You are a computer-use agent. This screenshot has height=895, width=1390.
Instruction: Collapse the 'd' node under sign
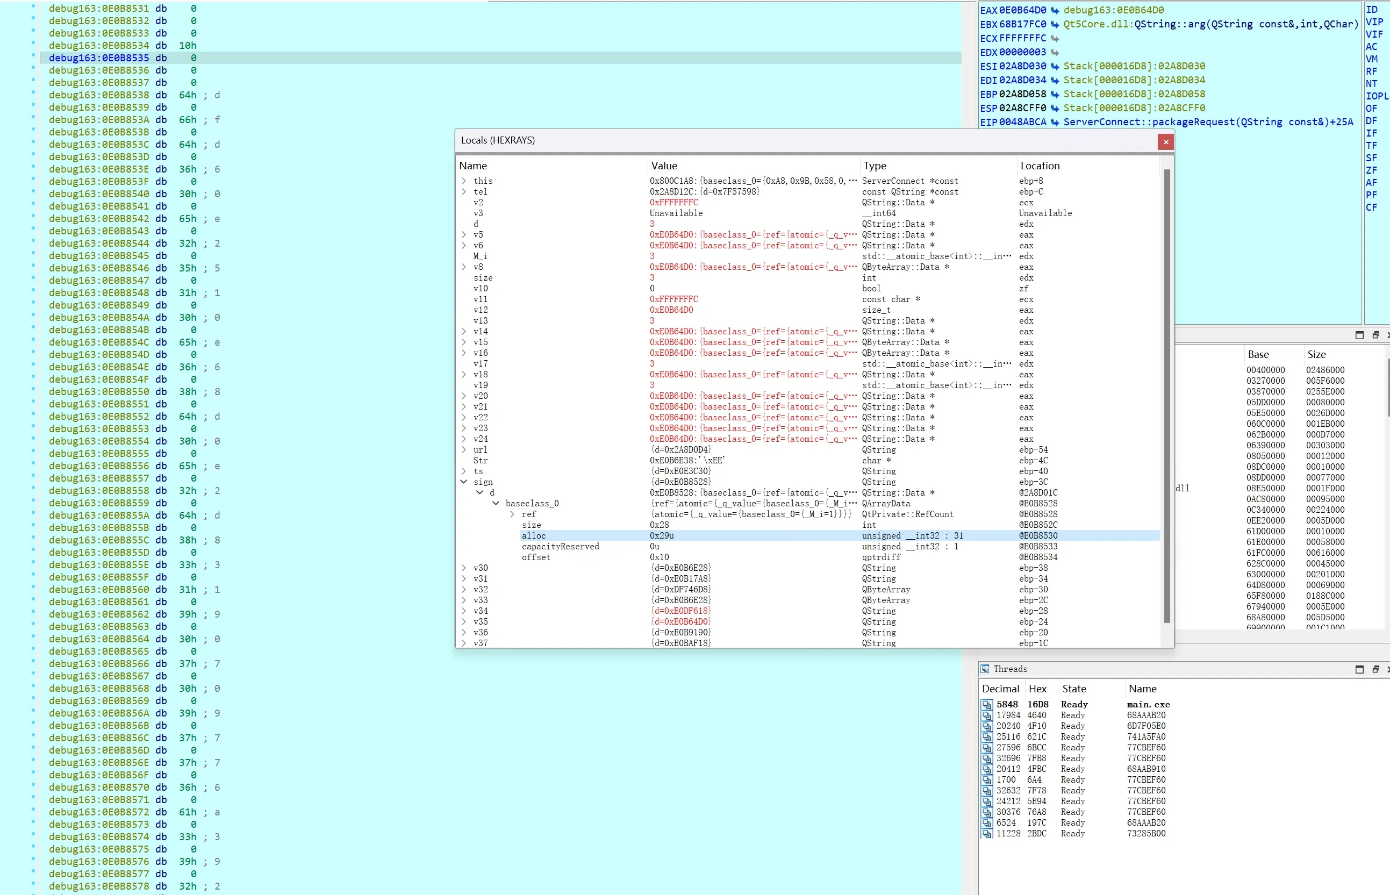pyautogui.click(x=480, y=493)
